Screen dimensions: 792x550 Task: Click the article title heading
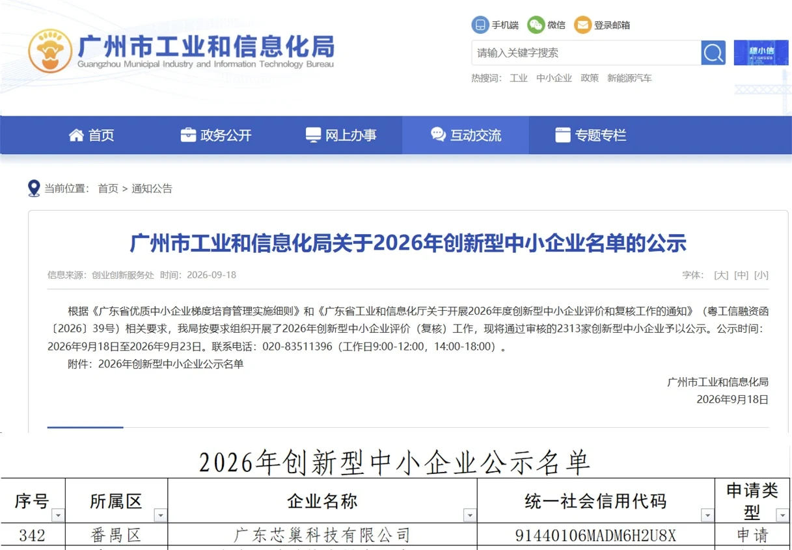coord(408,244)
